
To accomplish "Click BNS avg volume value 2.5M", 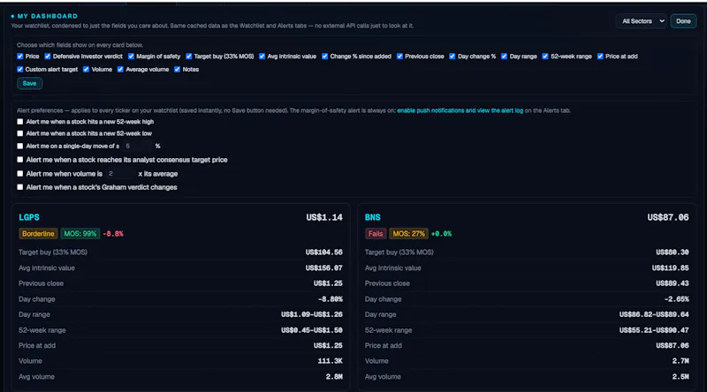I will coord(680,377).
